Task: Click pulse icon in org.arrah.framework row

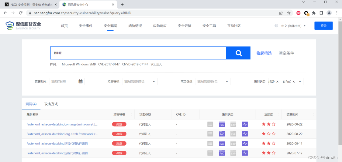Action: click(245, 134)
